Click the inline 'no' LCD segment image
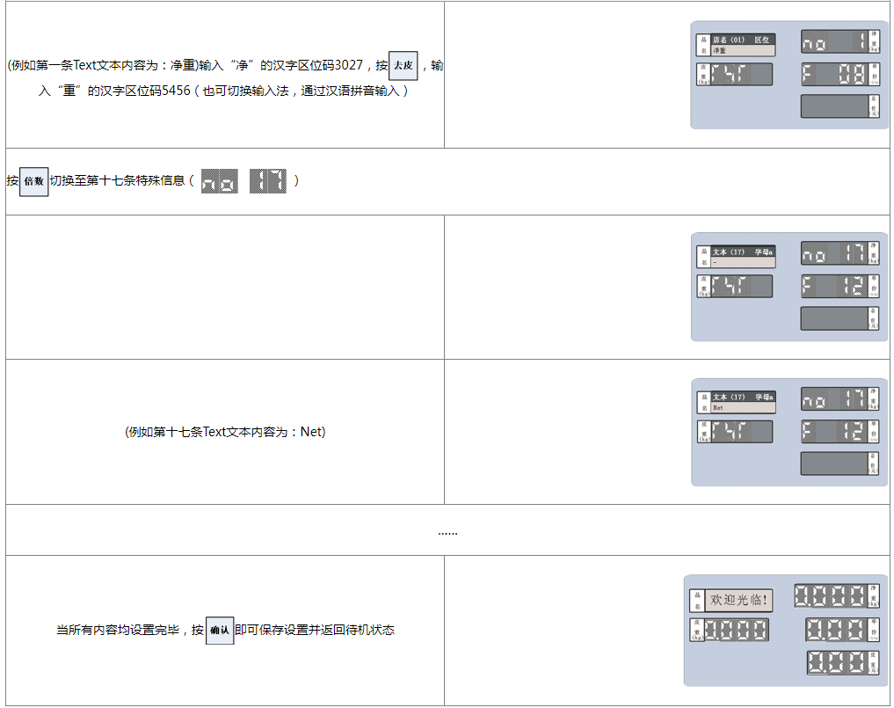894x708 pixels. (219, 181)
